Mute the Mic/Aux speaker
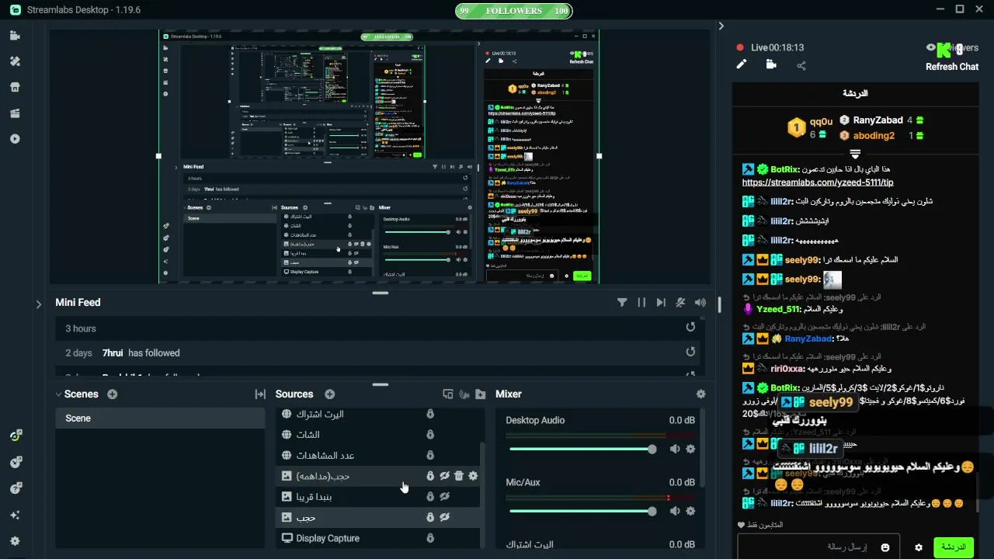This screenshot has height=559, width=994. pos(675,511)
